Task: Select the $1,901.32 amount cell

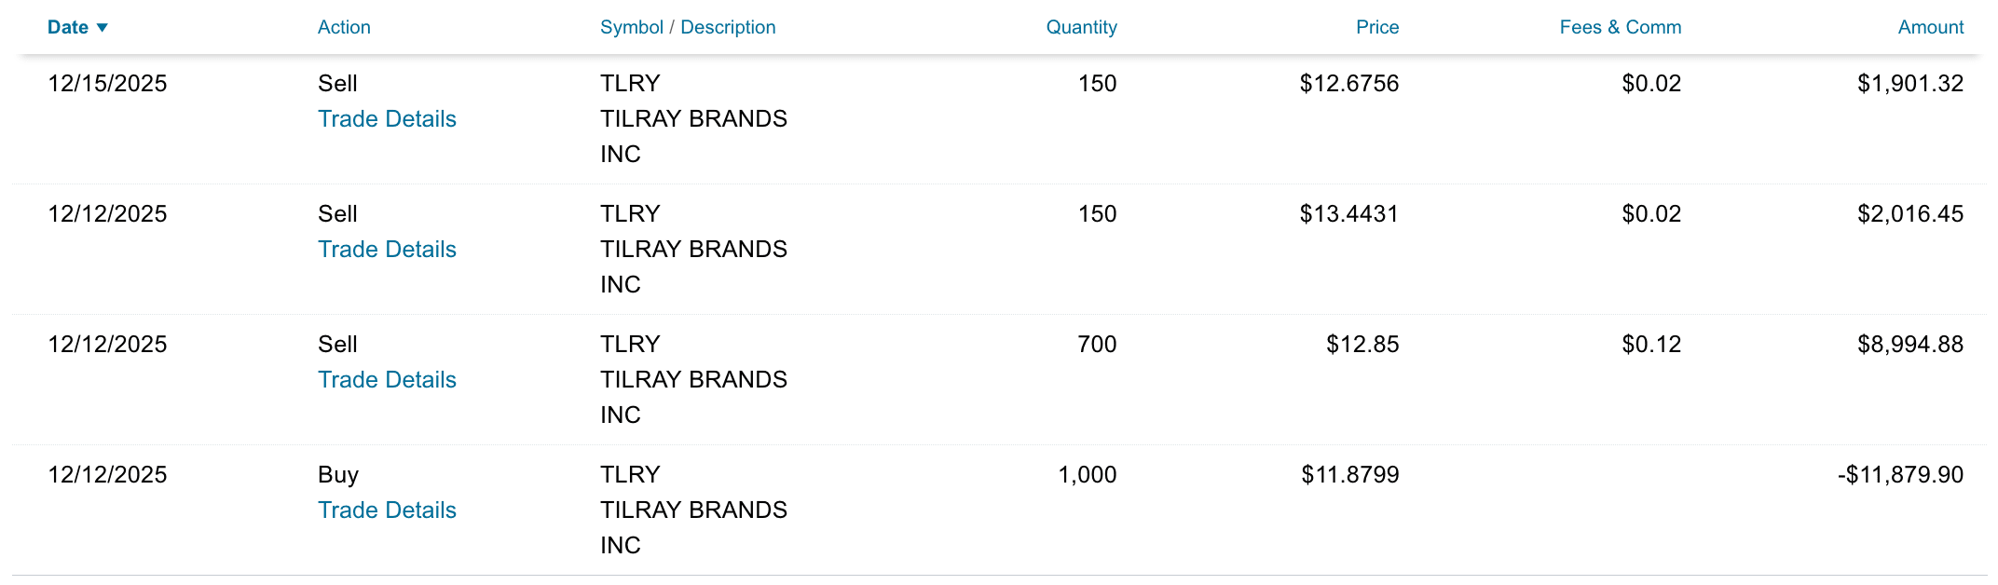Action: 1909,84
